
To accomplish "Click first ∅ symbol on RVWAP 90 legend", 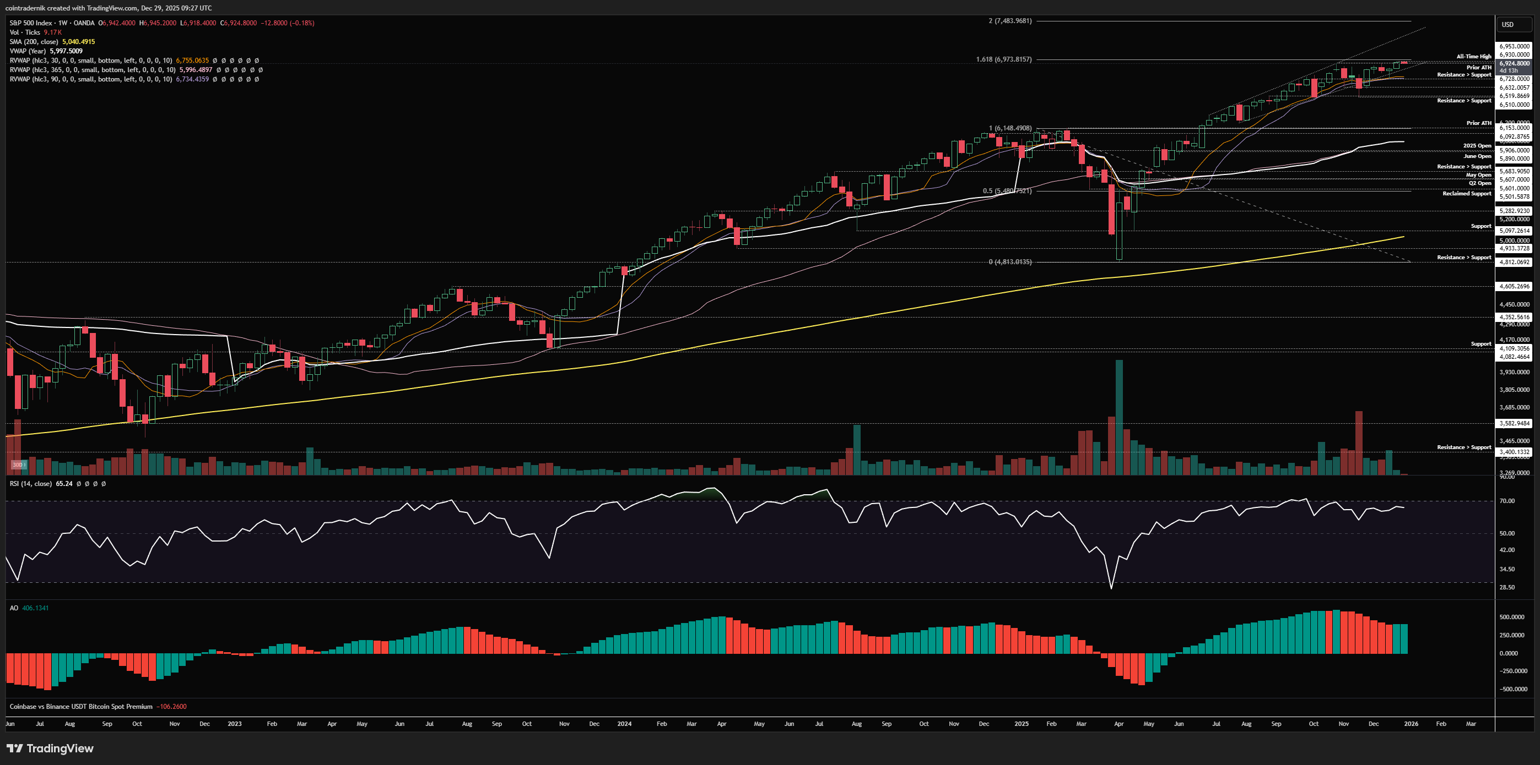I will click(215, 79).
